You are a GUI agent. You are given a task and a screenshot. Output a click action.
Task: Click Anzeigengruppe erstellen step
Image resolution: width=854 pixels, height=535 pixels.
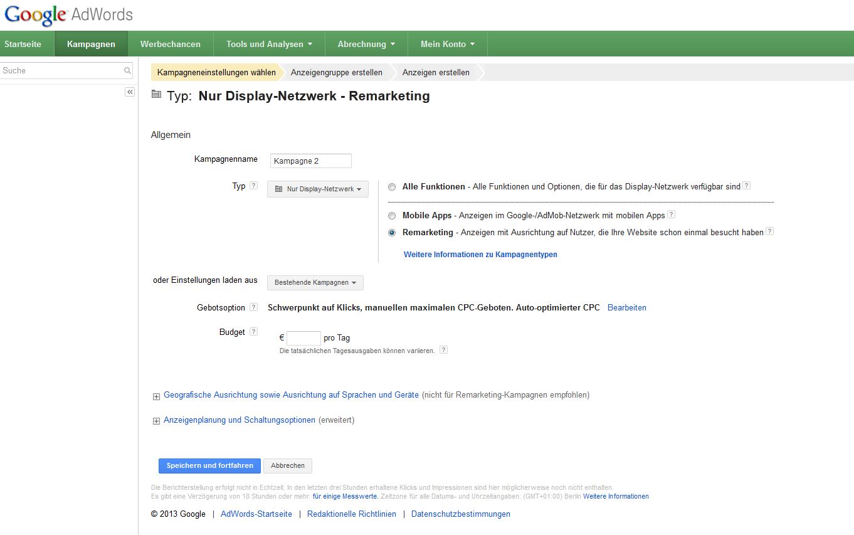[337, 72]
